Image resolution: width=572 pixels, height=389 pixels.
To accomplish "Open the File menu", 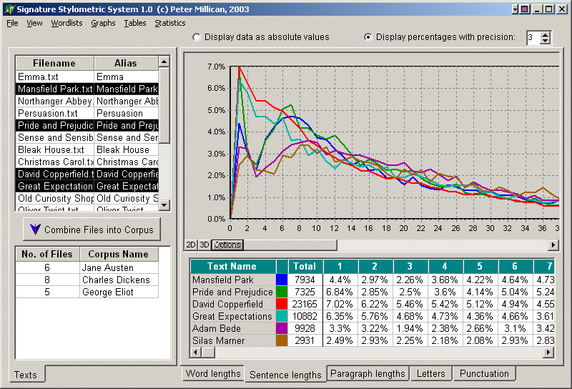I will pos(12,23).
